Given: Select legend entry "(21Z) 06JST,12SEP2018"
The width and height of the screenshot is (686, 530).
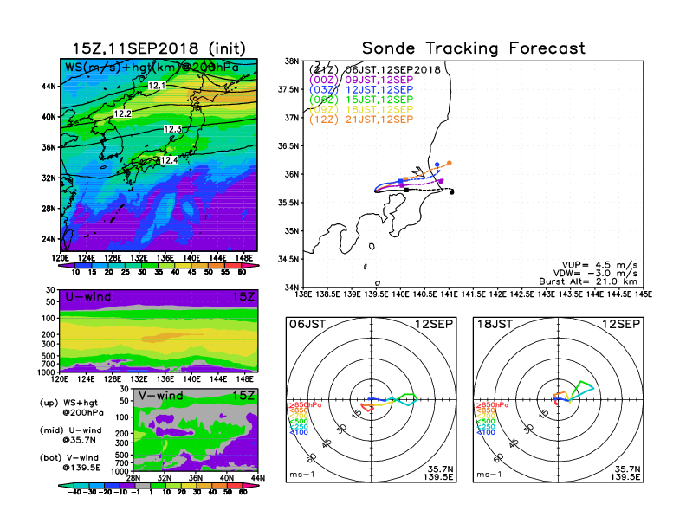Looking at the screenshot, I should pyautogui.click(x=374, y=70).
